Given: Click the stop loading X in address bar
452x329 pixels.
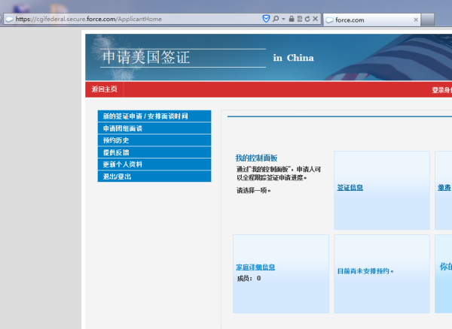Looking at the screenshot, I should [316, 19].
